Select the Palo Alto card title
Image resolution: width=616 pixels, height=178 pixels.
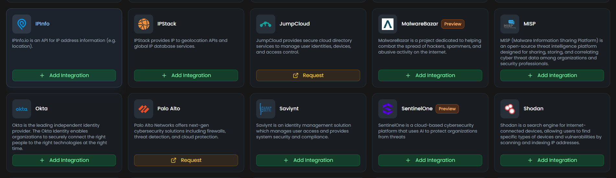[x=169, y=109]
